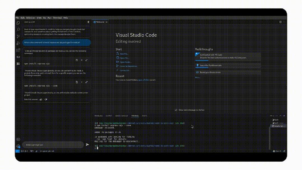Give thumbs down to rate this answer

[x=46, y=99]
